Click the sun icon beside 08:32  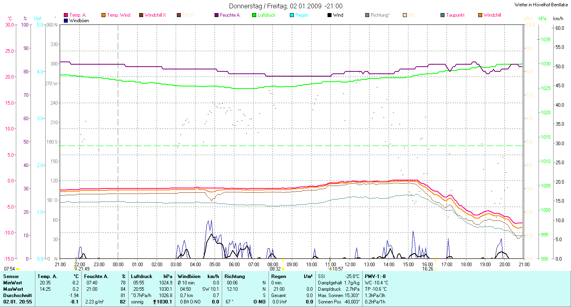(283, 269)
